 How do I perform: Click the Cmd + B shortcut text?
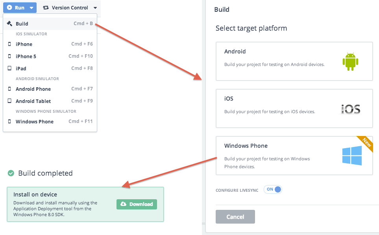pos(83,24)
